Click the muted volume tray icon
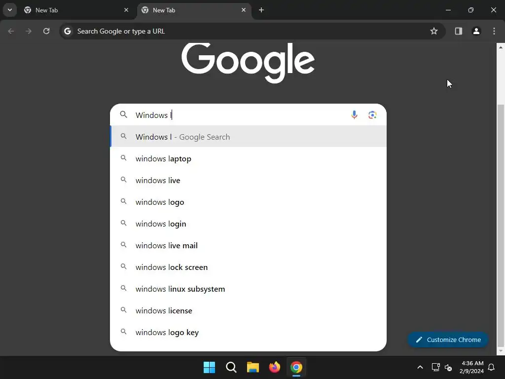Image resolution: width=505 pixels, height=379 pixels. tap(448, 367)
